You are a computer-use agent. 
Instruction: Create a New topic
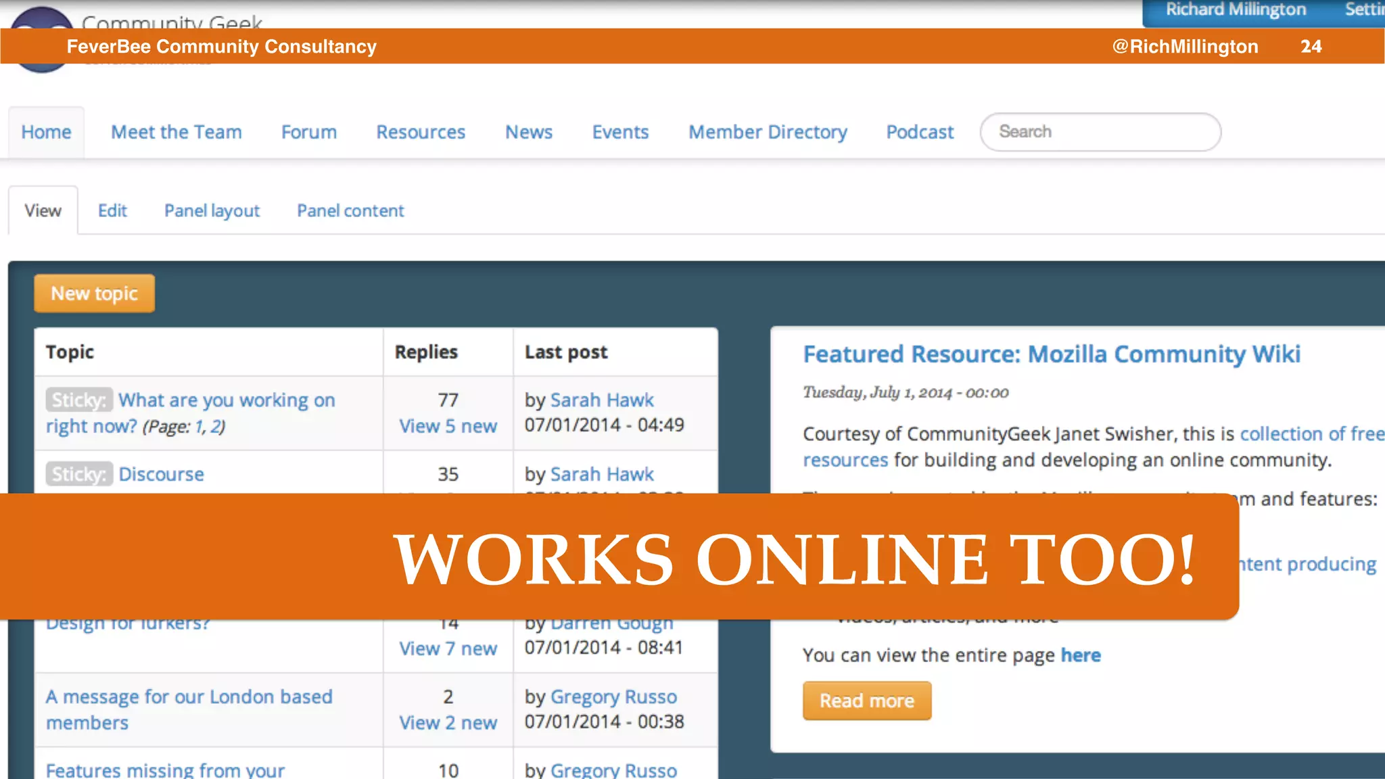point(95,293)
